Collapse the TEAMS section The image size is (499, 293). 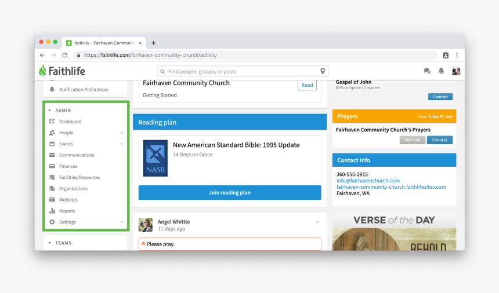coord(50,243)
